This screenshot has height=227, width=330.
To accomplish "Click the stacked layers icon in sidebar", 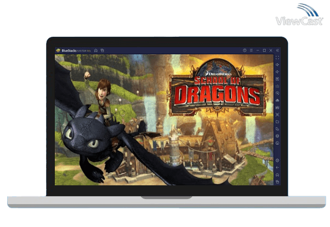I will 277,136.
